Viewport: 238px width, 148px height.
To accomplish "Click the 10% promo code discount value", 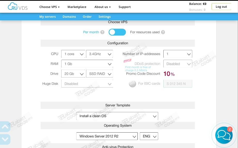I will coord(169,74).
